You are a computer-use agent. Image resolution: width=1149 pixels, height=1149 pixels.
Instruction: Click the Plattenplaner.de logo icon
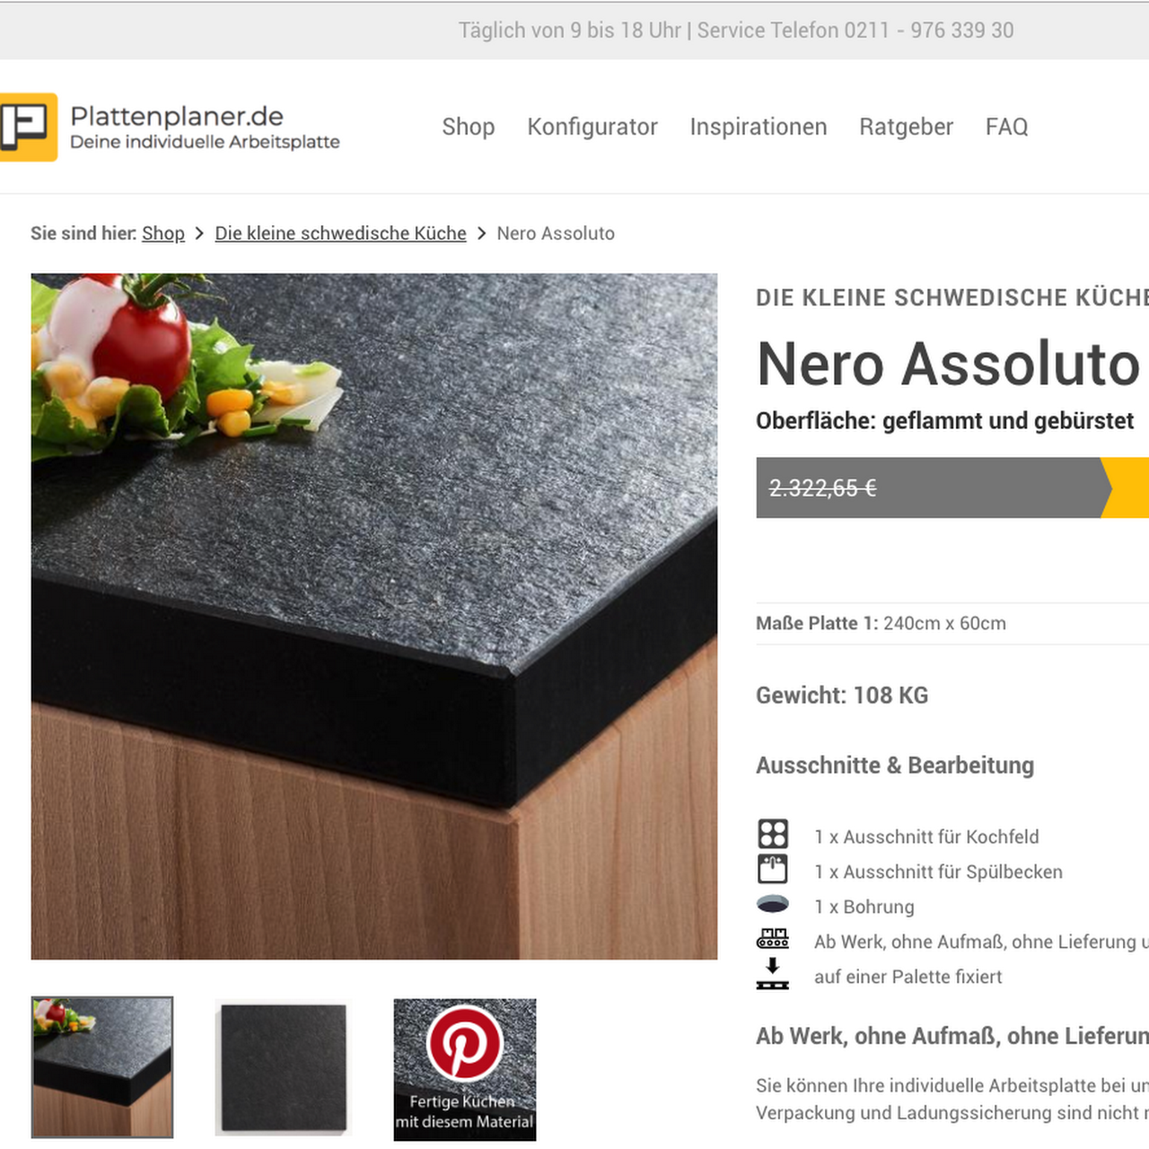tap(28, 127)
